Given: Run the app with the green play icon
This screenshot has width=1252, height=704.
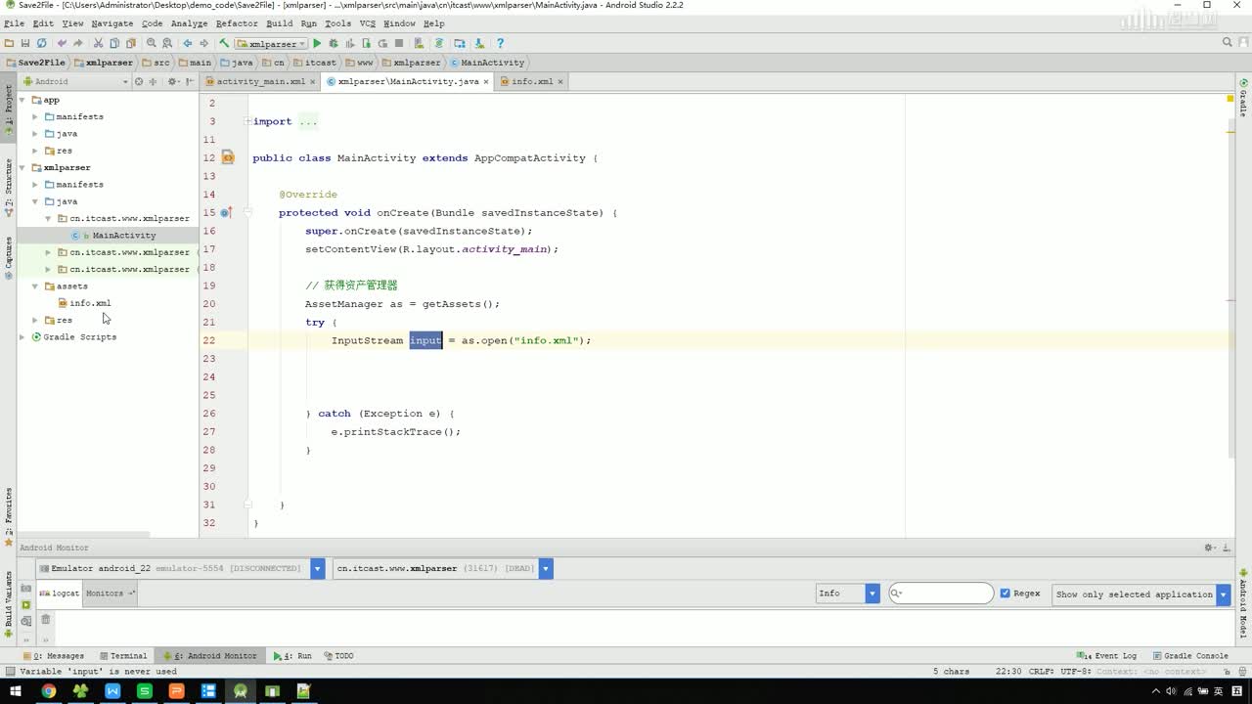Looking at the screenshot, I should point(317,43).
